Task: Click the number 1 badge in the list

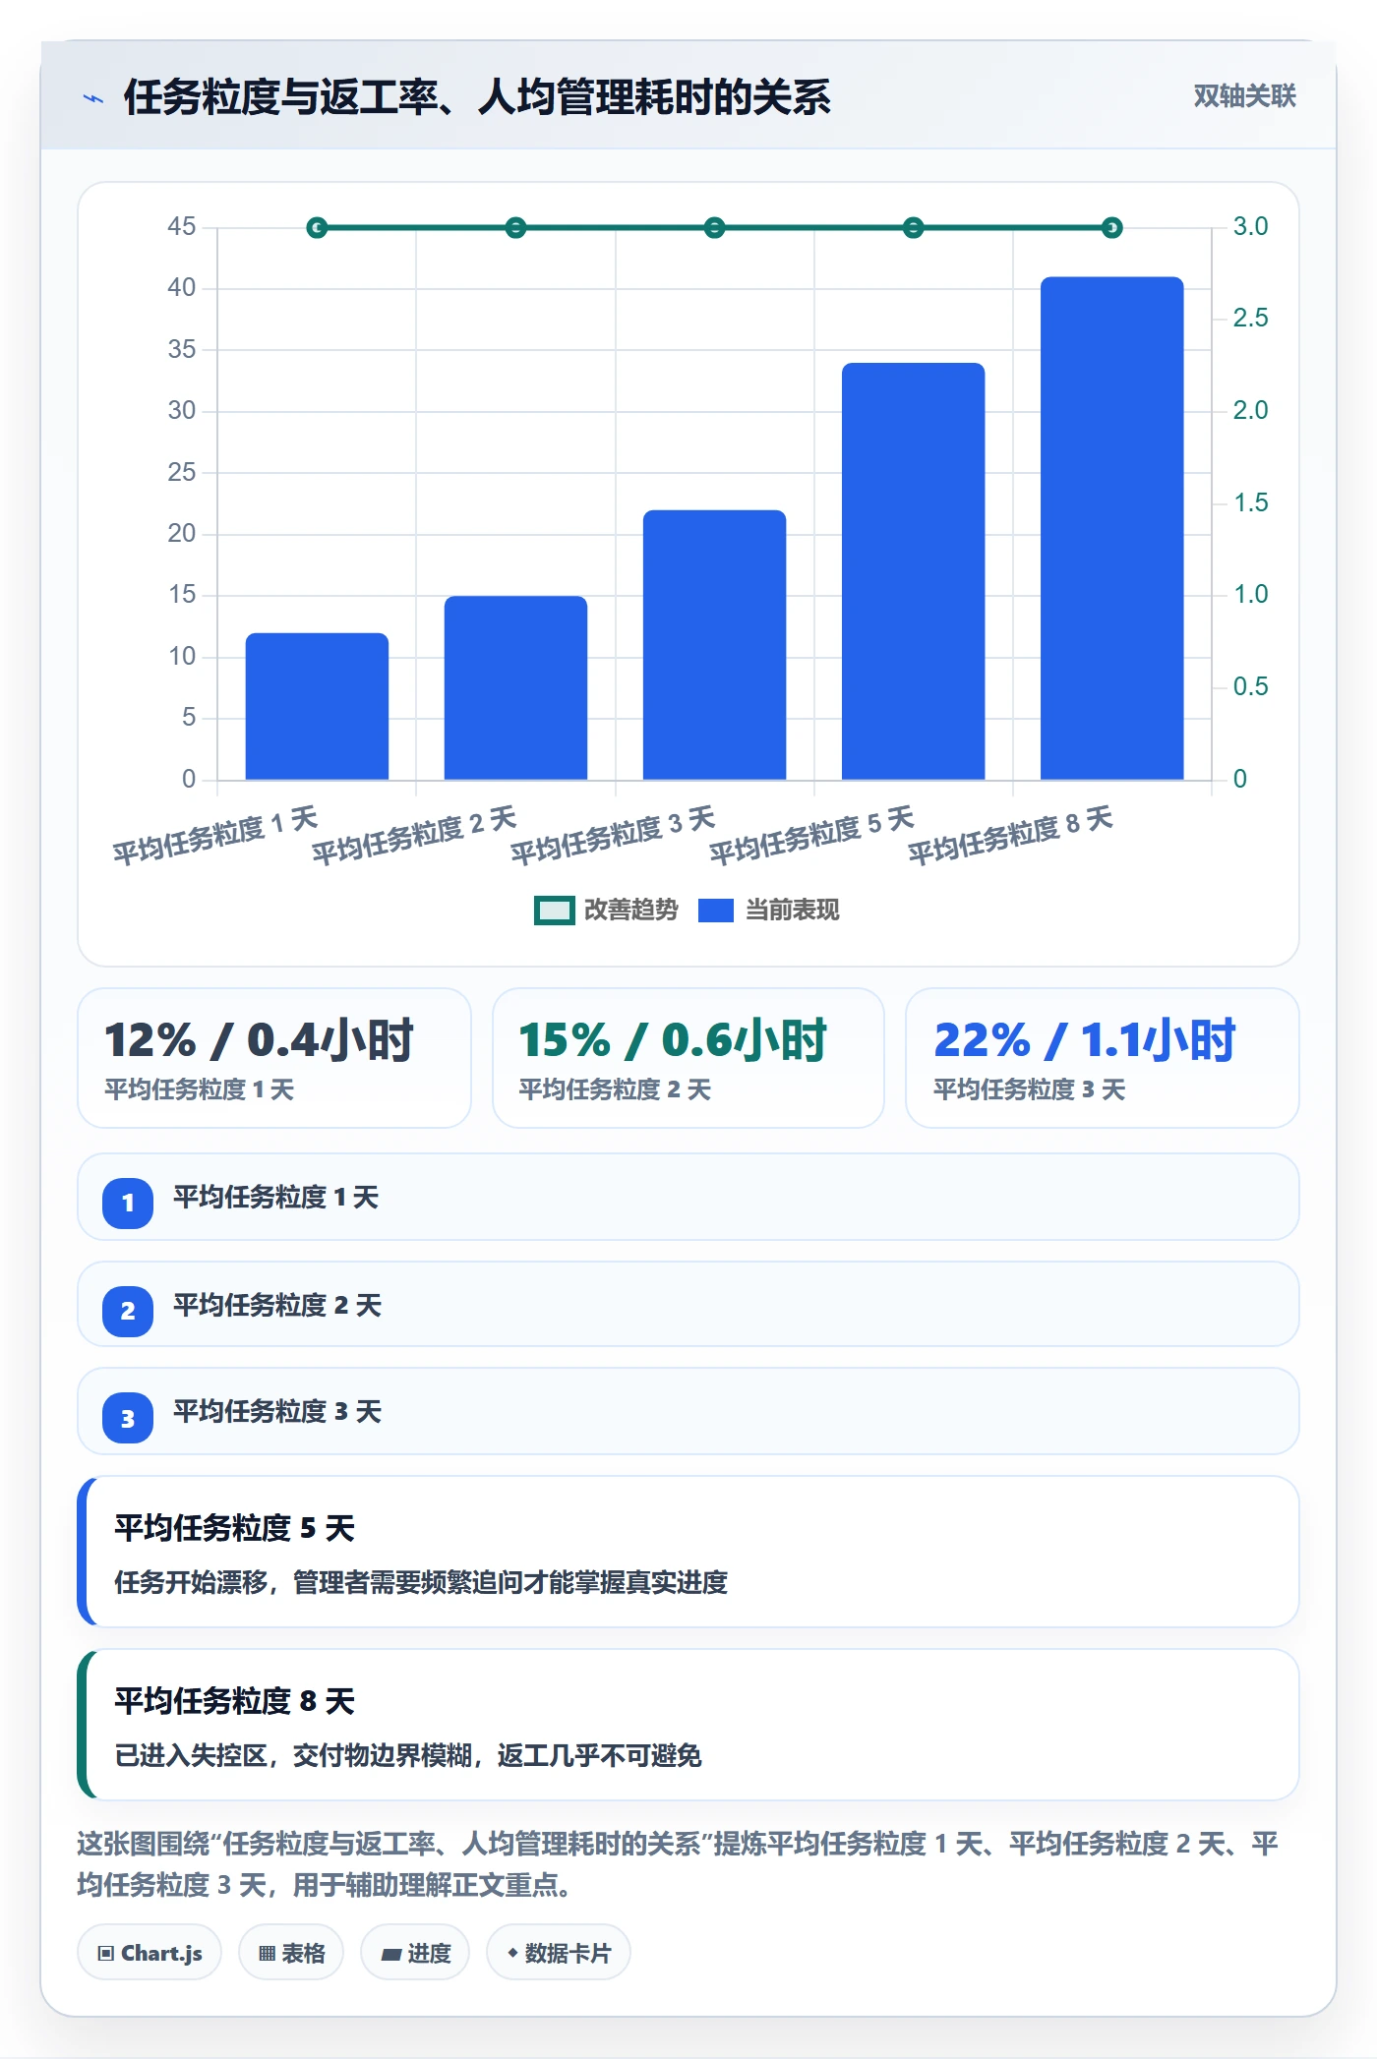Action: point(128,1203)
